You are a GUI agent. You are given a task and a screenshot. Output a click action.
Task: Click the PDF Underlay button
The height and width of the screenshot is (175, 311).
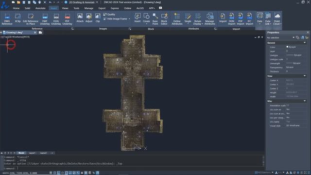tap(67, 19)
